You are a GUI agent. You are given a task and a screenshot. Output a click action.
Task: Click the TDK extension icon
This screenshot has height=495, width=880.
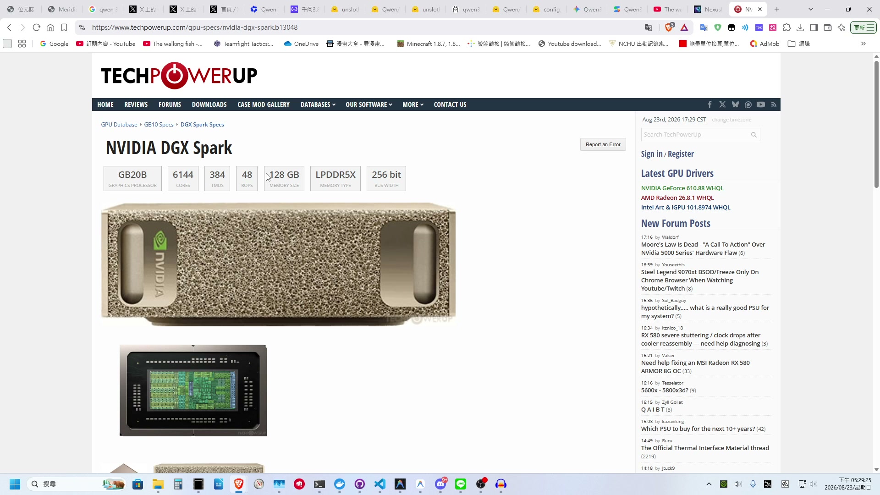[759, 27]
